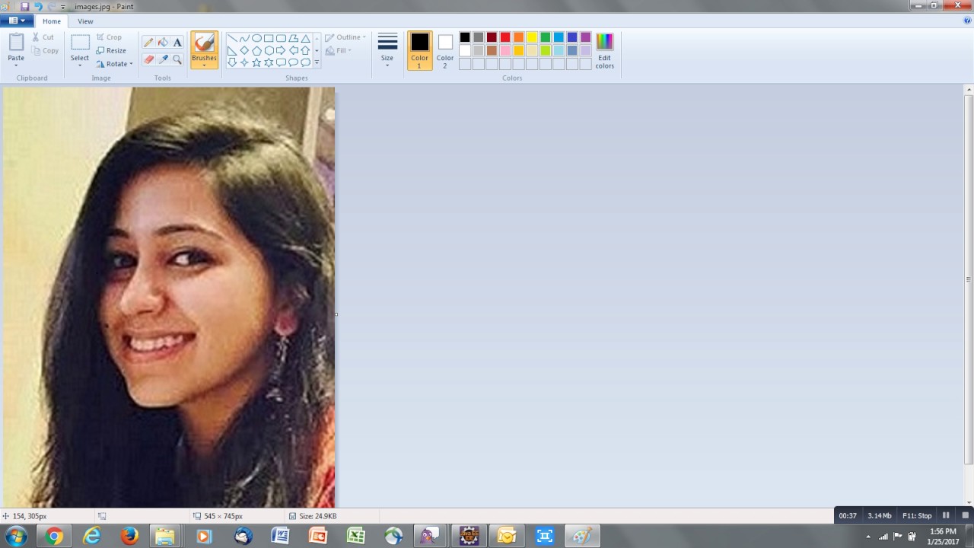Switch to the View ribbon tab
Viewport: 974px width, 548px height.
tap(85, 21)
